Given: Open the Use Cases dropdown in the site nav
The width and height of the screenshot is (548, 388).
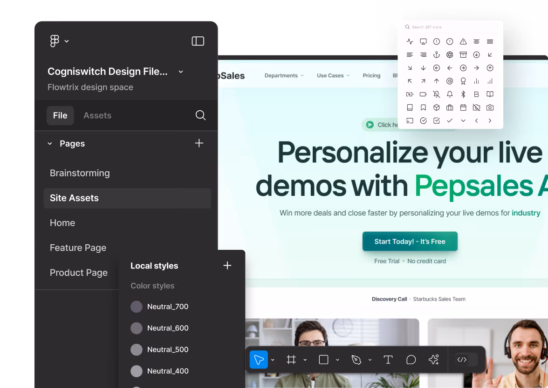Looking at the screenshot, I should pos(333,75).
